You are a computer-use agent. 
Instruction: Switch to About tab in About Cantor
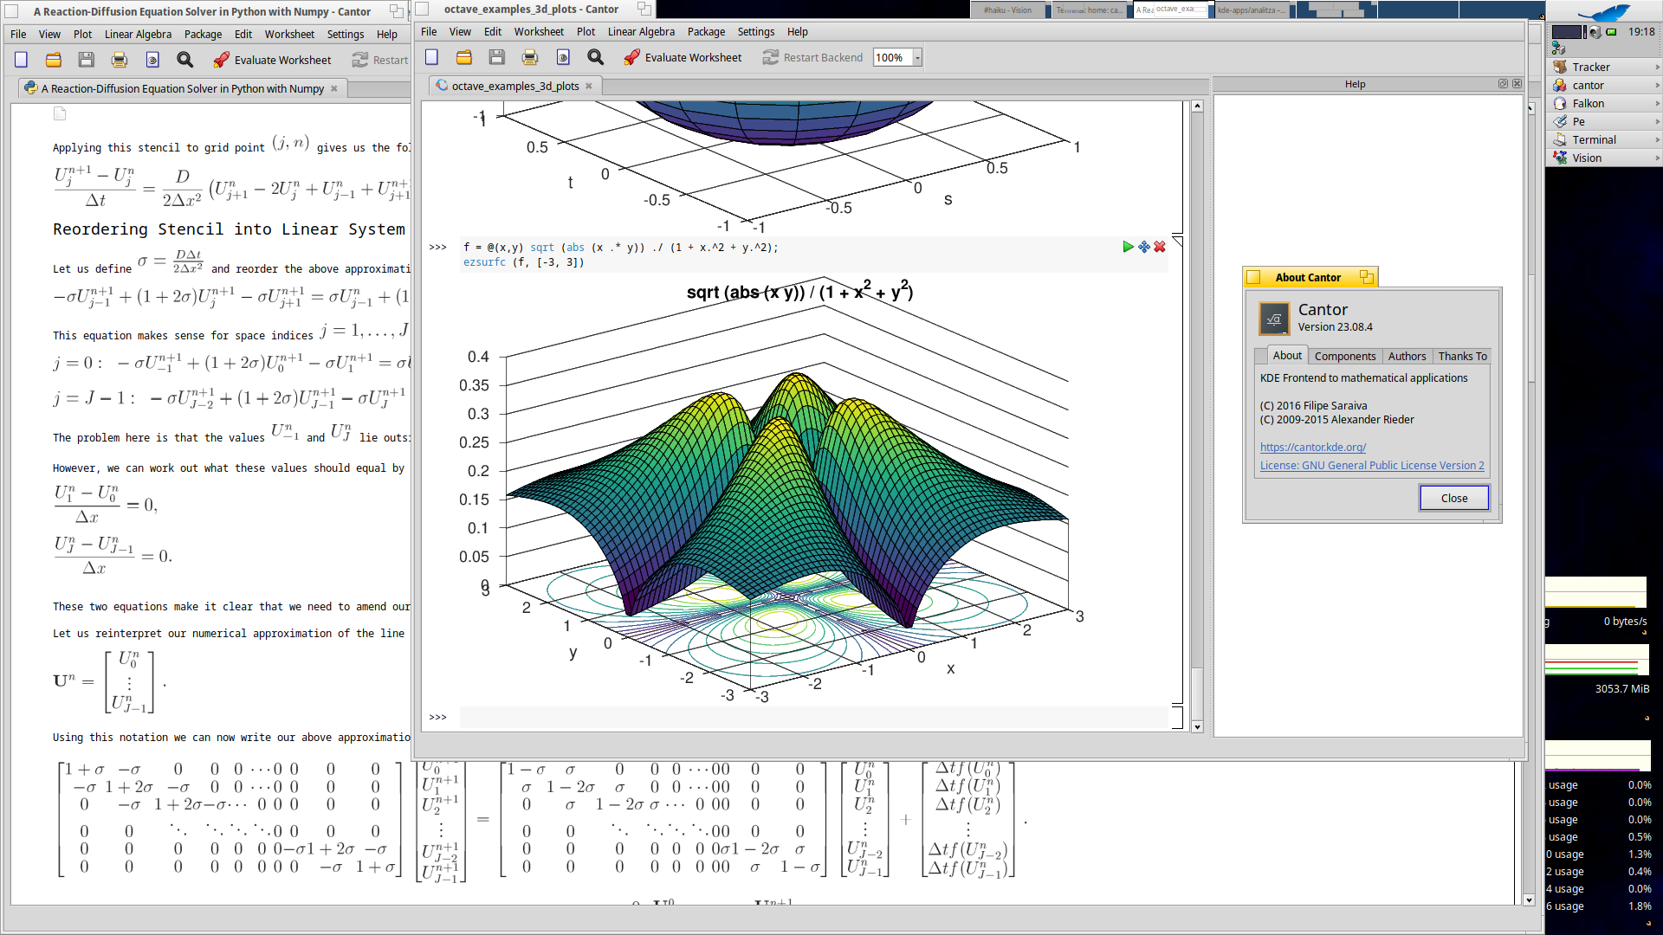[1287, 355]
